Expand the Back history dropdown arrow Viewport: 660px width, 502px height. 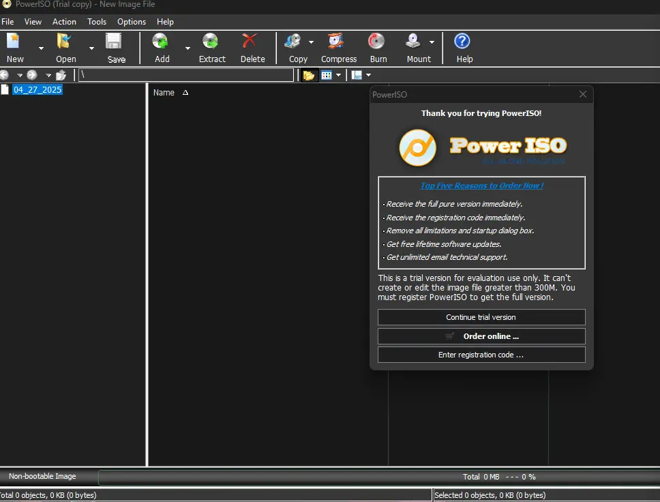pos(19,76)
